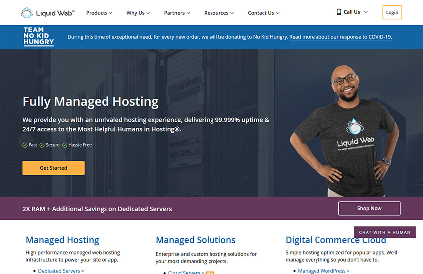The width and height of the screenshot is (423, 274).
Task: Click the Fully Managed Hosting headline
Action: [91, 102]
